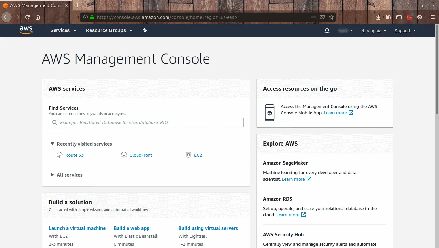Screen dimensions: 439x248
Task: Open the Support dropdown menu
Action: [405, 31]
